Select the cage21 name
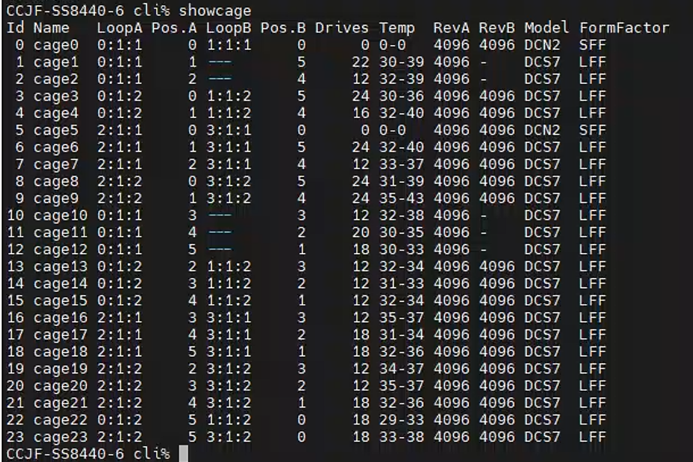The image size is (693, 462). (x=60, y=403)
